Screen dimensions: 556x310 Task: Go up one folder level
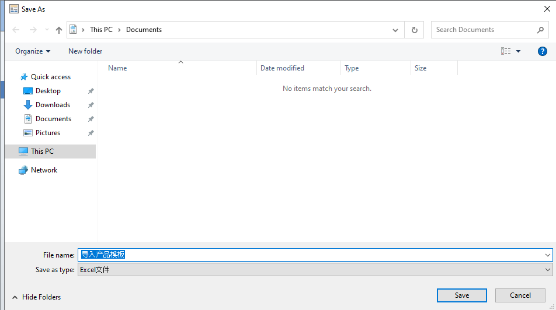59,30
